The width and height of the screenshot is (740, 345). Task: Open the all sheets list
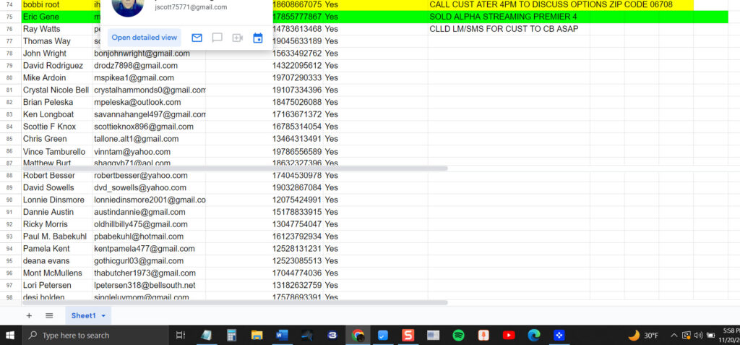[49, 315]
